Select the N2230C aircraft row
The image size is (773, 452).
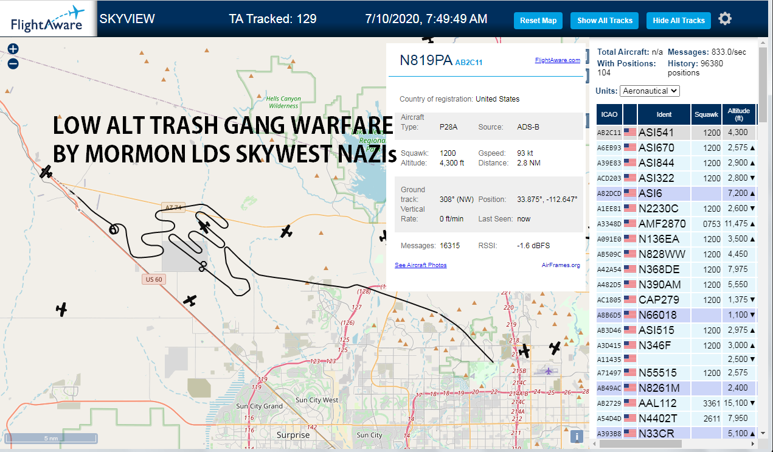point(676,208)
